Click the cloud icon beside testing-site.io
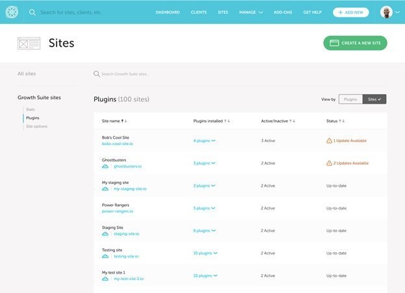 click(x=105, y=256)
